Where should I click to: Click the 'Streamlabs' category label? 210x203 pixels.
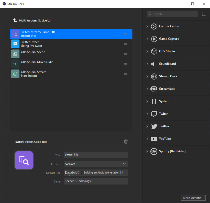(x=167, y=89)
